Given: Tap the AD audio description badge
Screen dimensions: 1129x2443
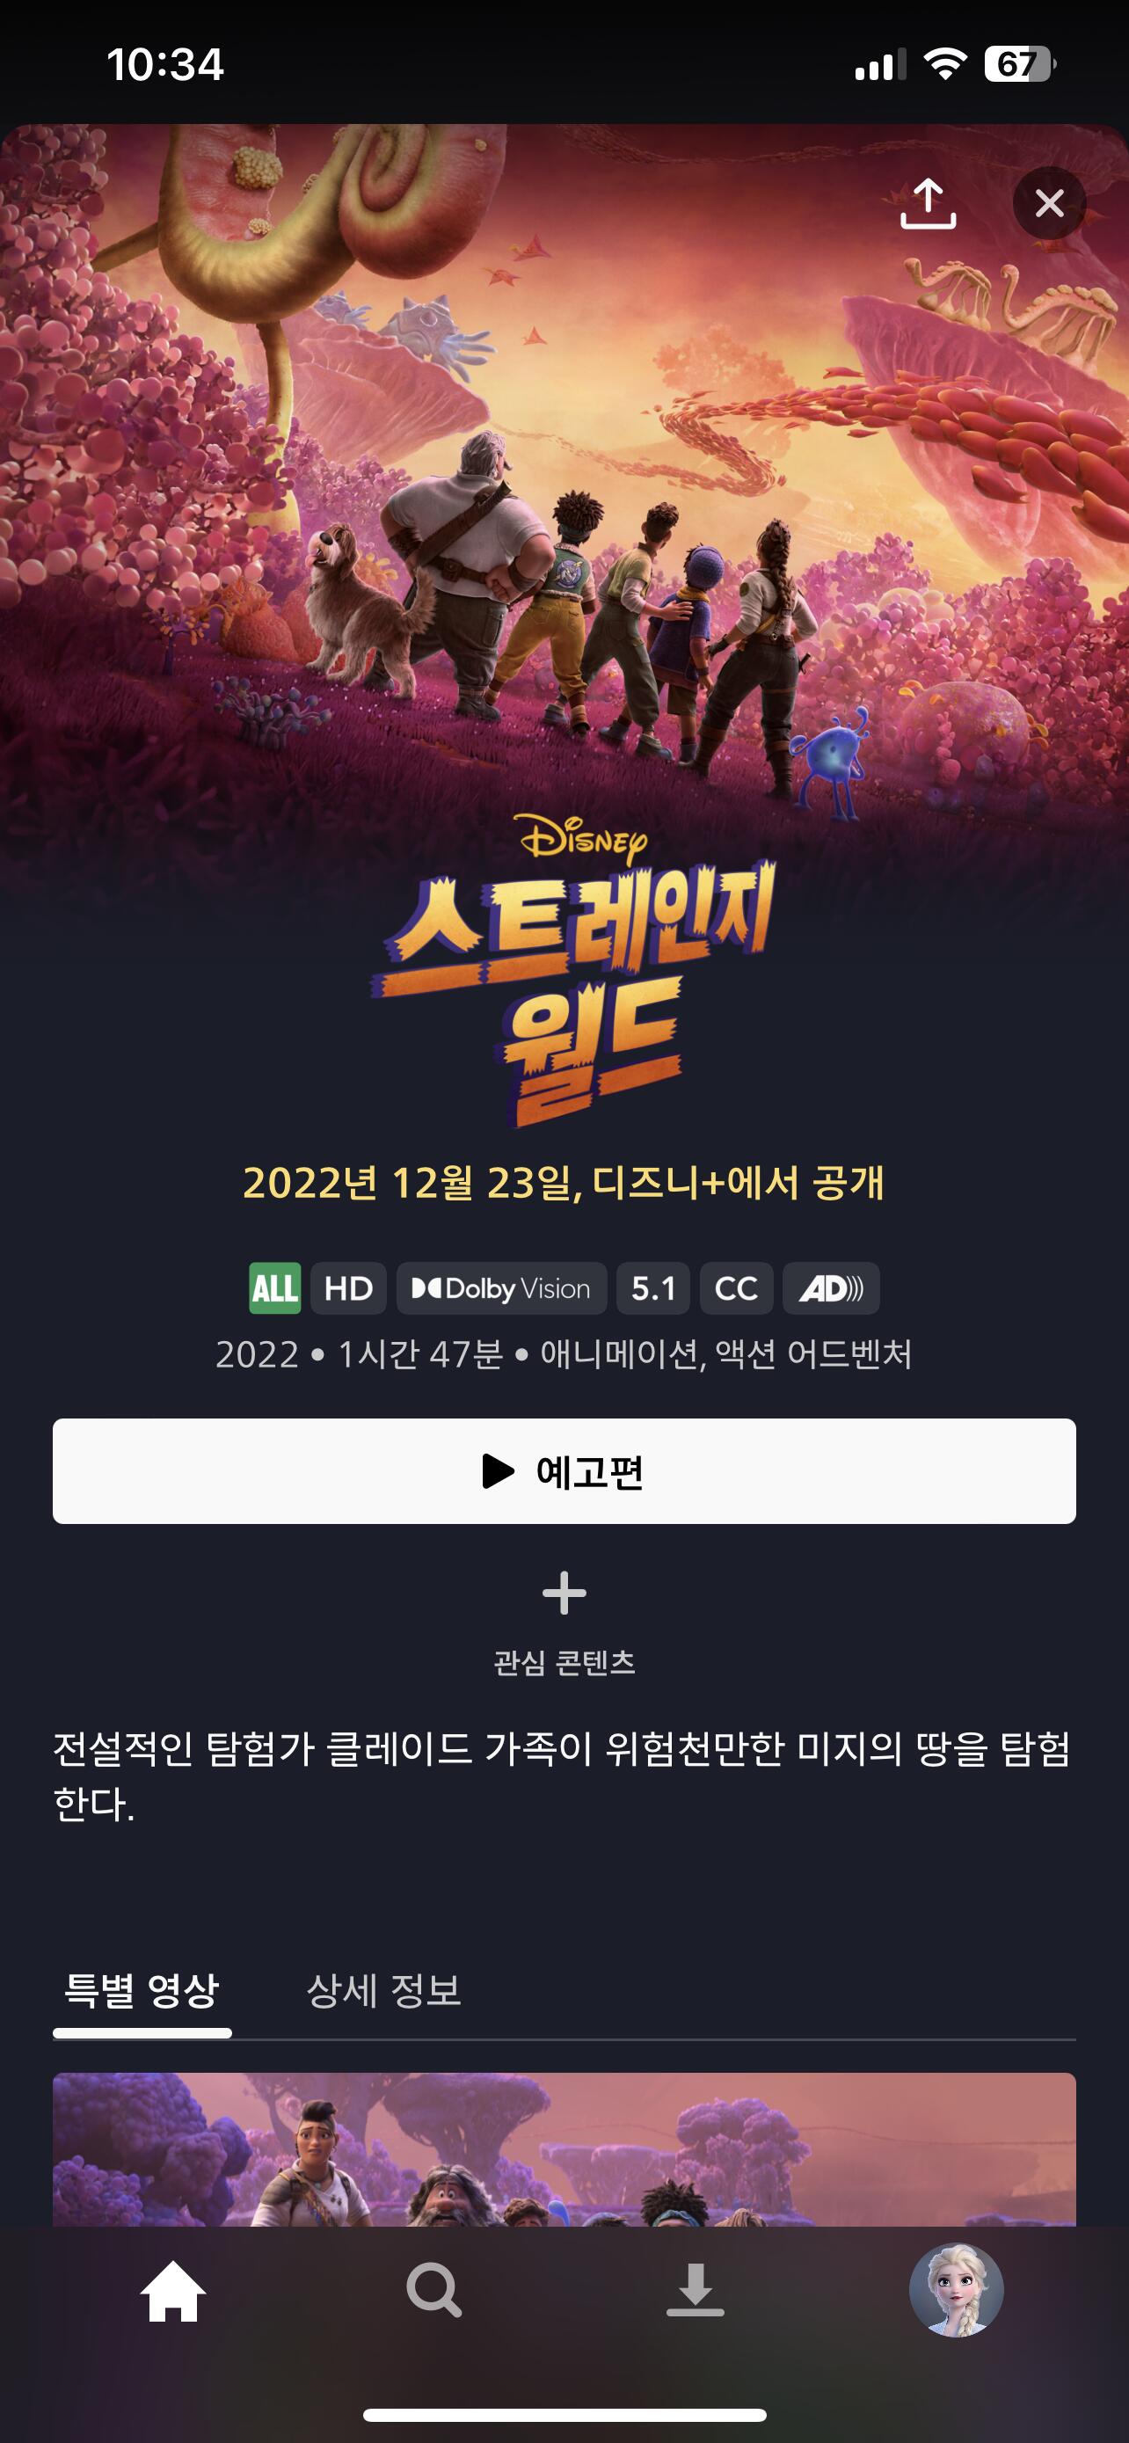Looking at the screenshot, I should coord(831,1287).
